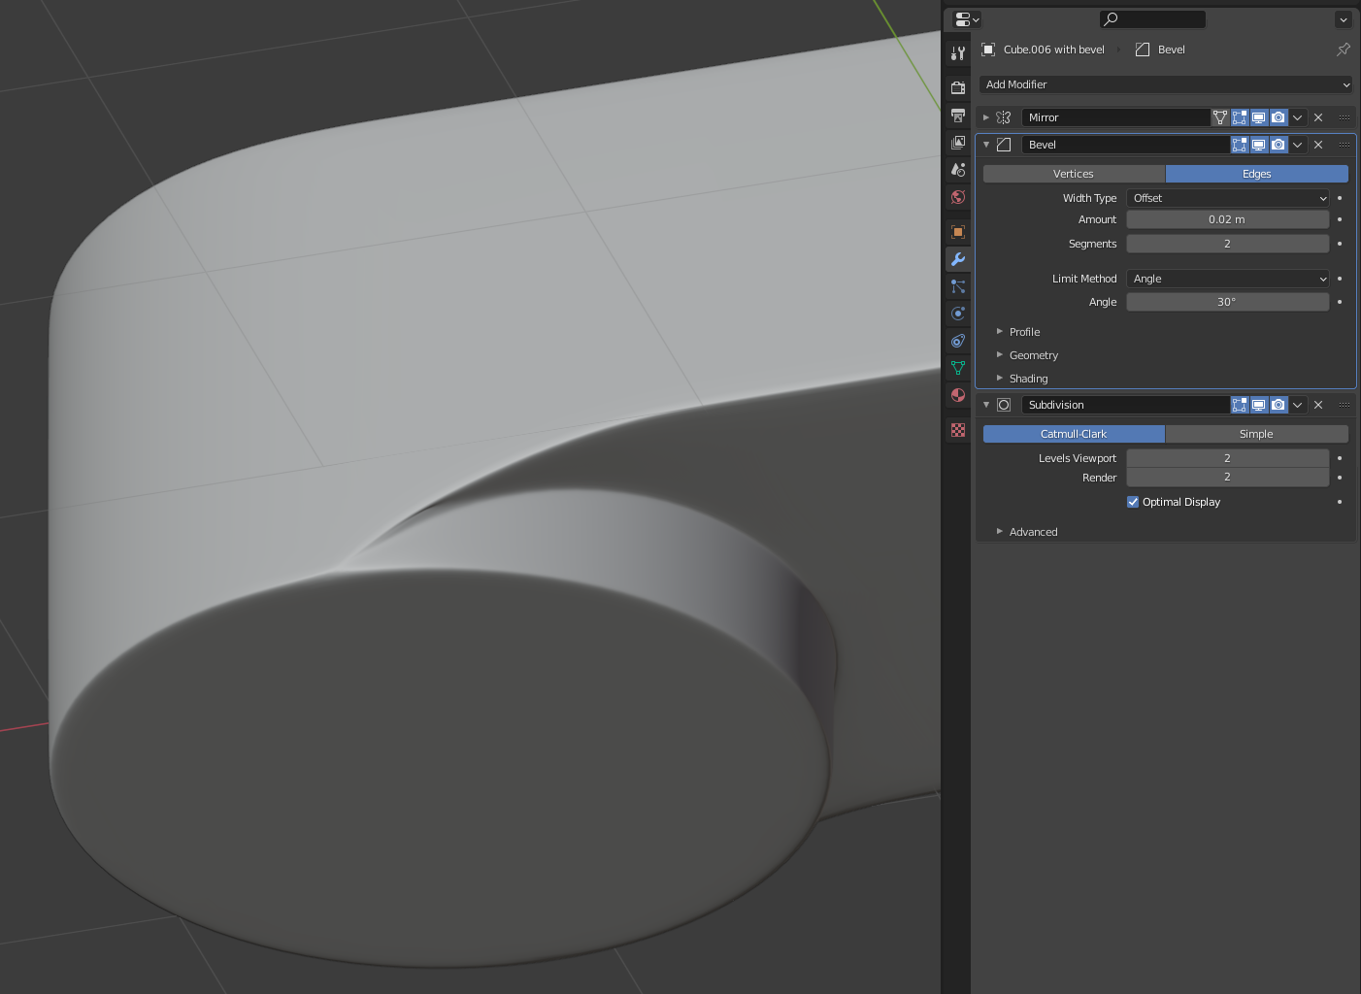The image size is (1361, 994).
Task: Toggle Subdivision modifier edit mode display
Action: point(1240,405)
